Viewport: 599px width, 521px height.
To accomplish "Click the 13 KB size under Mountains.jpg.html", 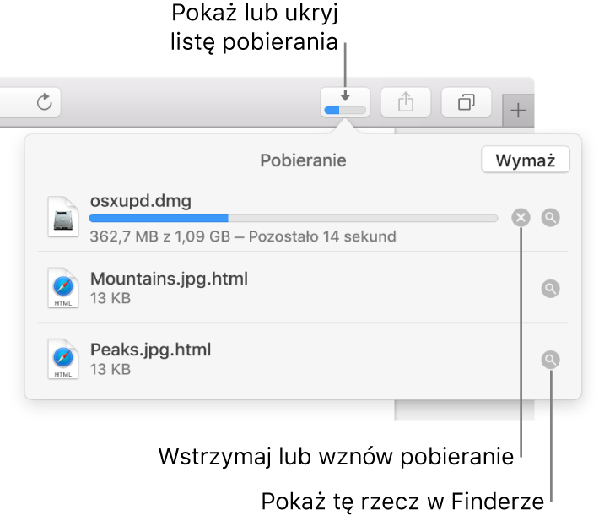I will pos(111,298).
